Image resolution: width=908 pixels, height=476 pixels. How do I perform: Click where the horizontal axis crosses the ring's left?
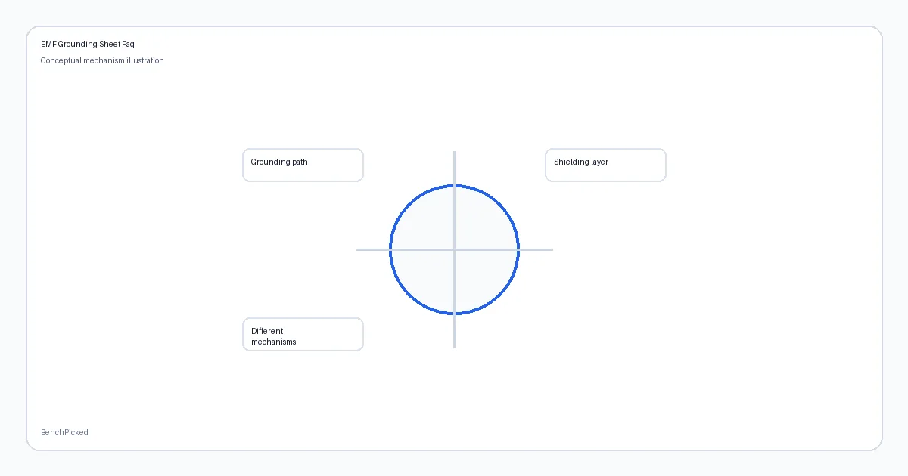390,249
